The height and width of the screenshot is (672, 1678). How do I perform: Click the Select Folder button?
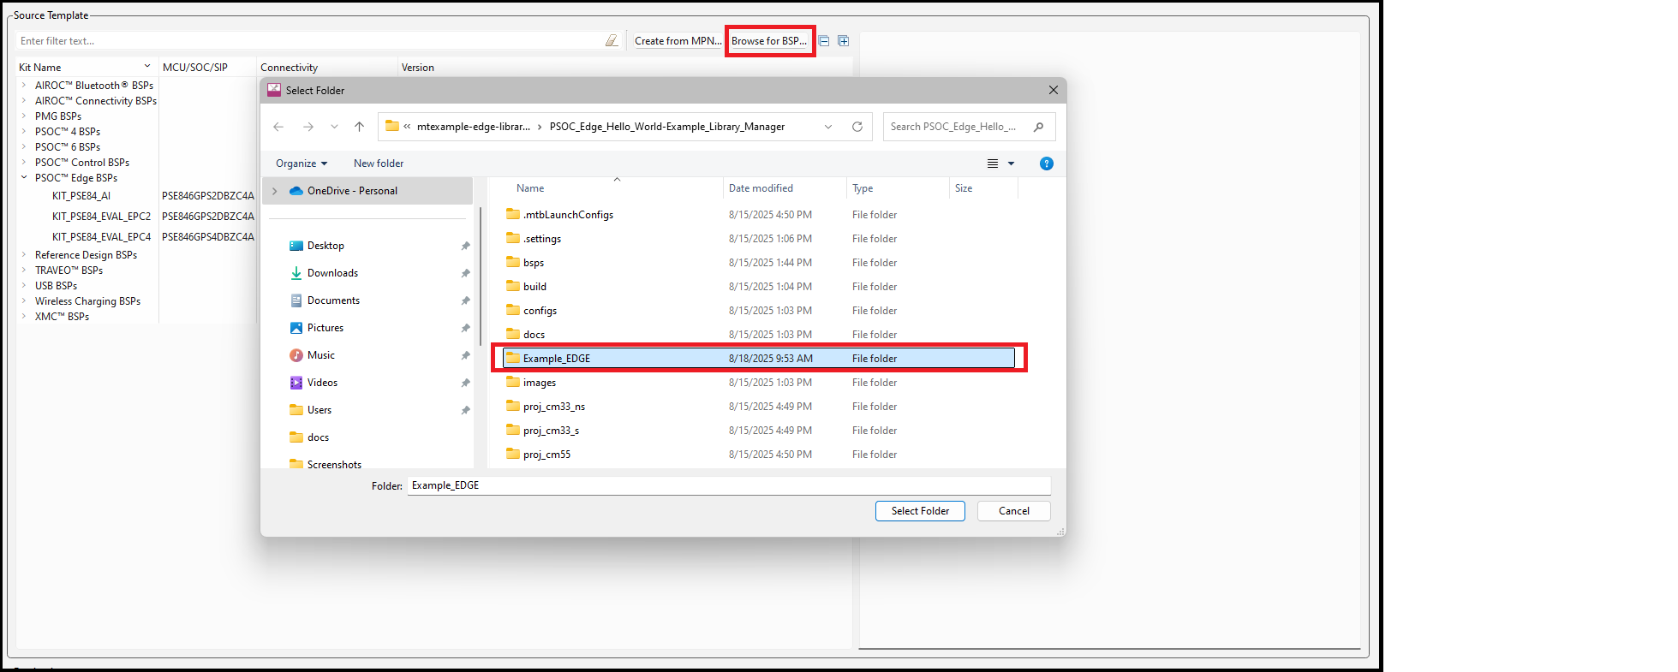pyautogui.click(x=919, y=511)
